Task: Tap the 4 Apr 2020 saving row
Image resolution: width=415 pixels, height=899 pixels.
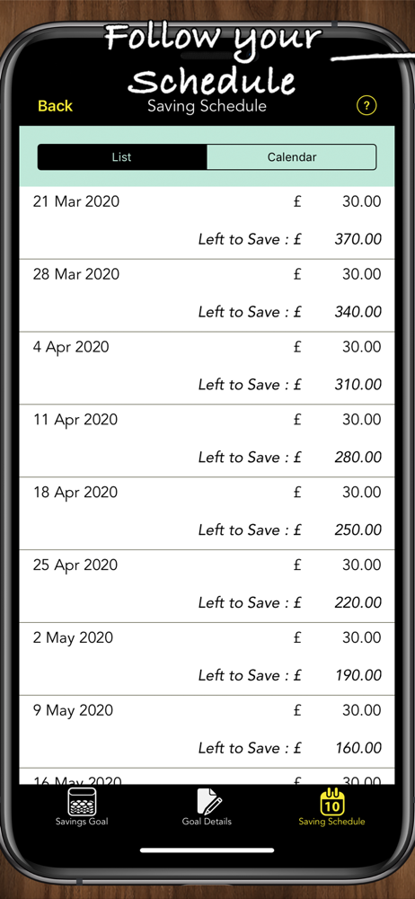Action: pos(207,368)
